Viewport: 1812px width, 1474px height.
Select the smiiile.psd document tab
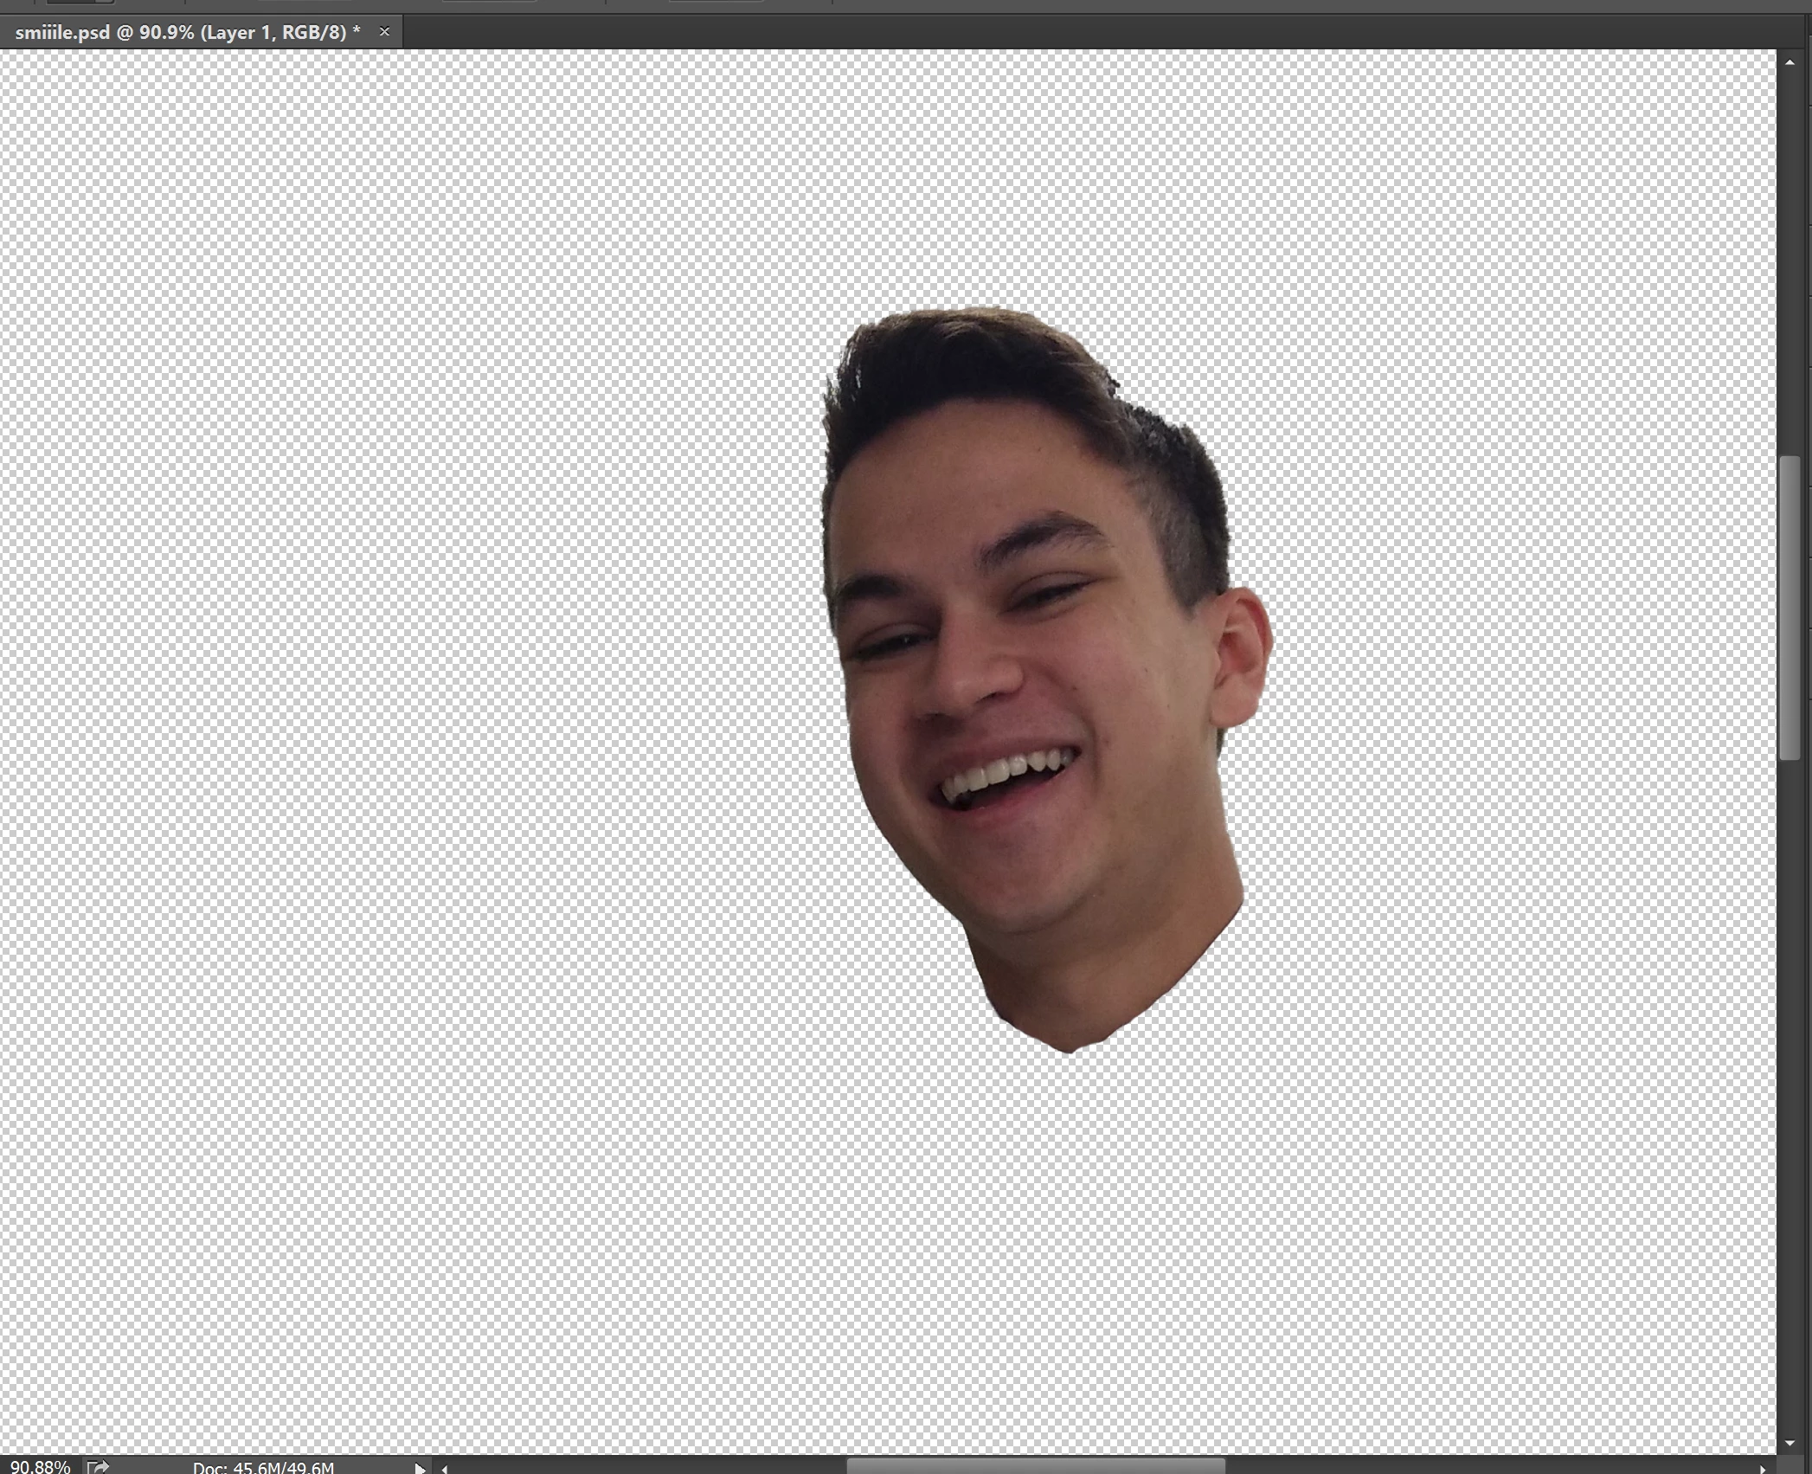click(x=187, y=33)
